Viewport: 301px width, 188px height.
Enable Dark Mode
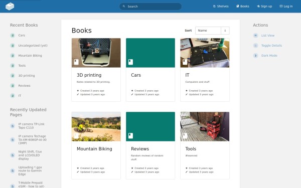[269, 56]
